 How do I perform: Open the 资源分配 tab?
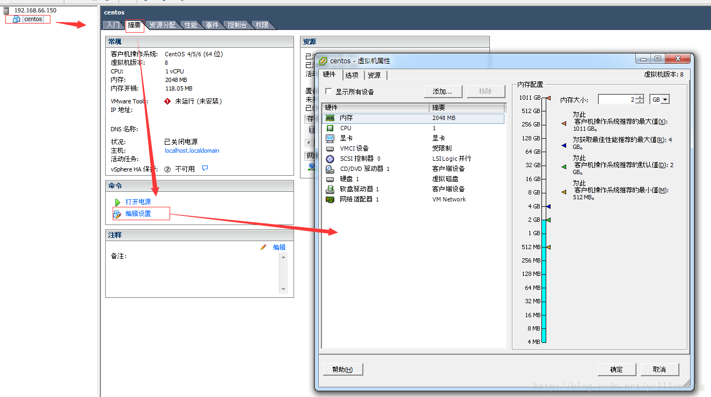pos(162,25)
